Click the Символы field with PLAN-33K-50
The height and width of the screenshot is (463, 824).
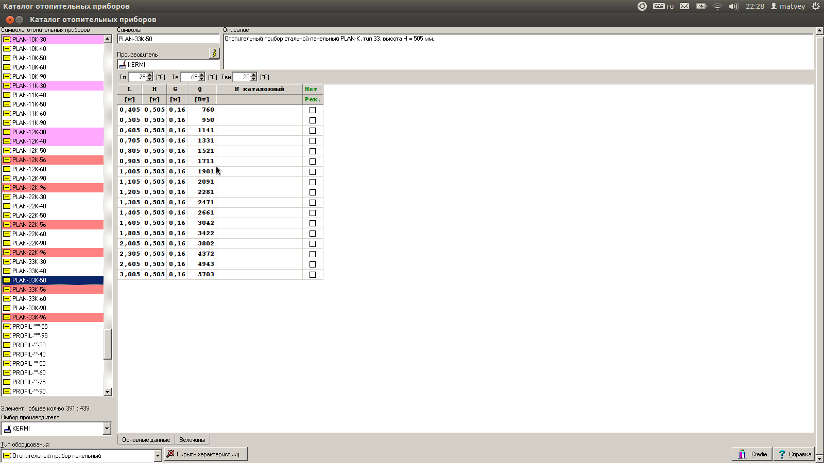click(168, 39)
